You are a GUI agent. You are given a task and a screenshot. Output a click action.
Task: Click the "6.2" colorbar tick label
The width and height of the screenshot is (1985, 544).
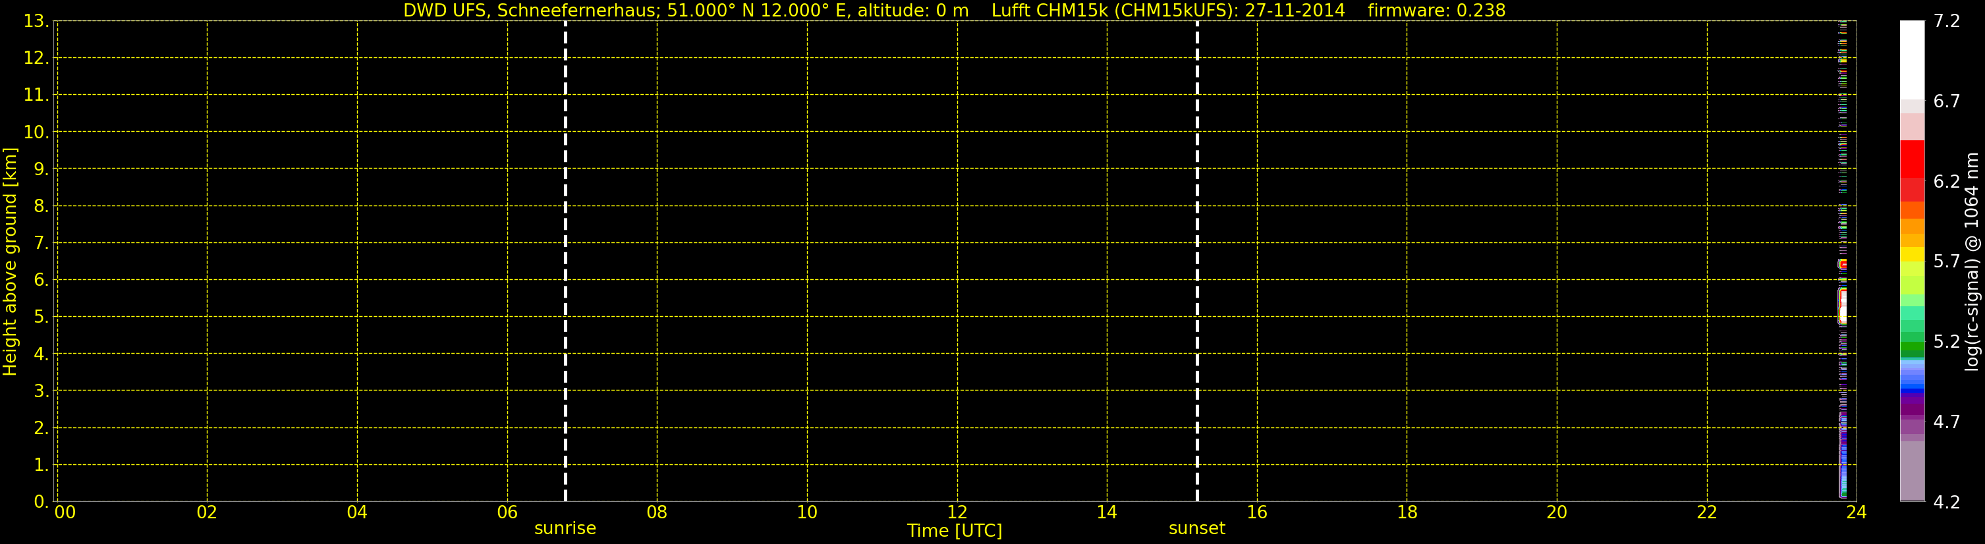pos(1947,182)
